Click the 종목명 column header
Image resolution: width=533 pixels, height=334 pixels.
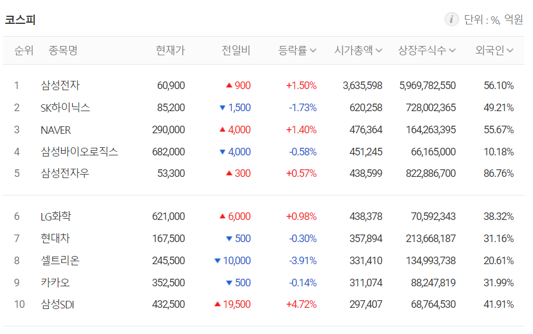click(63, 50)
